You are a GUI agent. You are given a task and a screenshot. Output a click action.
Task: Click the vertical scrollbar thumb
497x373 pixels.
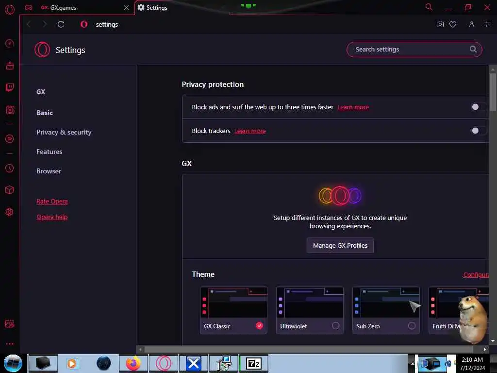pos(493,92)
